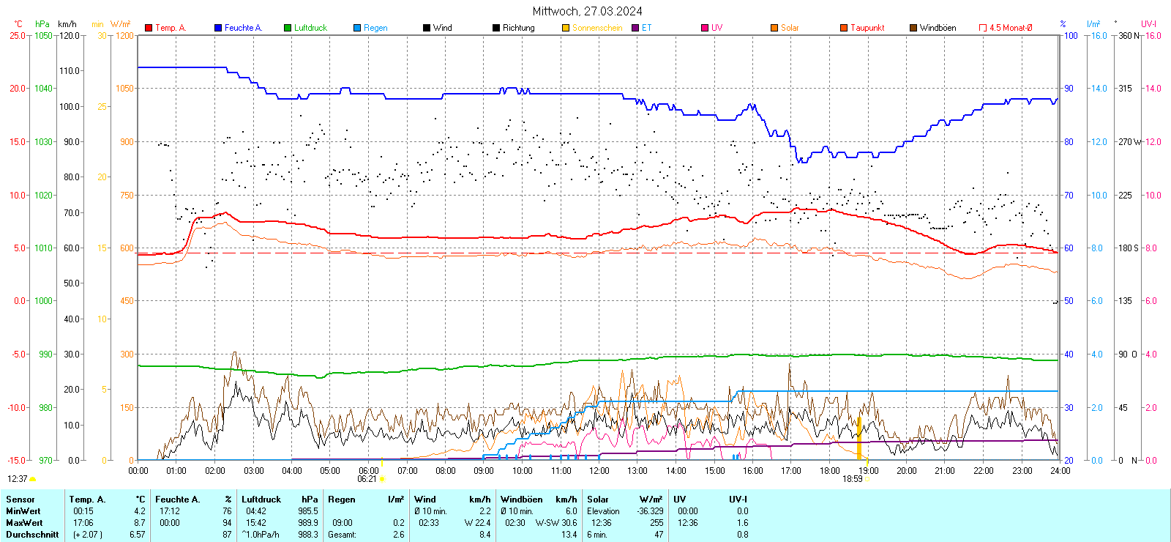1171x542 pixels.
Task: Click the 12:00 tick on time axis
Action: click(599, 470)
